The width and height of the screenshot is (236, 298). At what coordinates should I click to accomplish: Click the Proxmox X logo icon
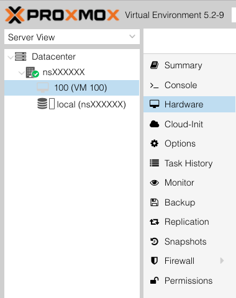pos(15,15)
